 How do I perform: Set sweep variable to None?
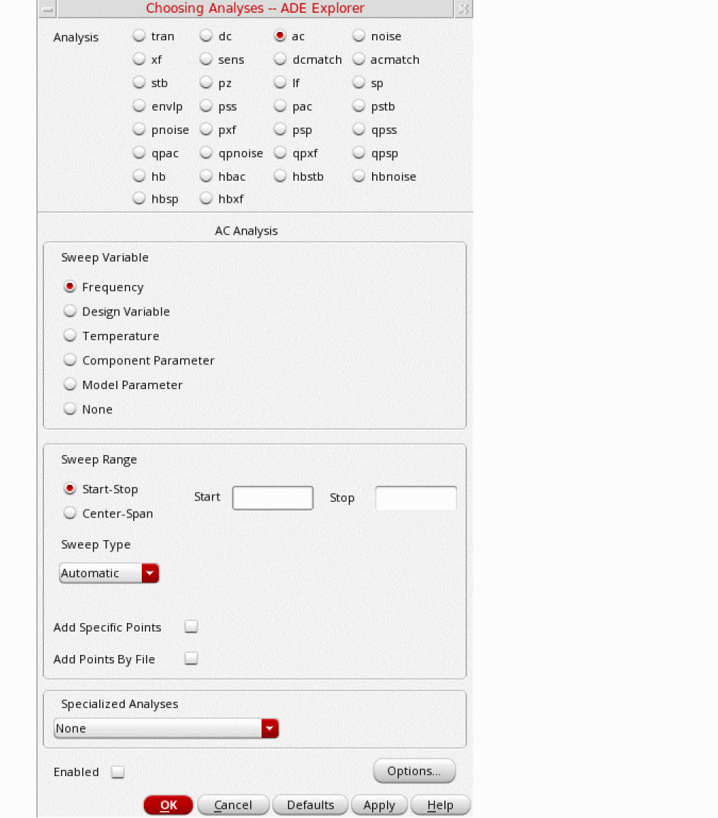[70, 409]
